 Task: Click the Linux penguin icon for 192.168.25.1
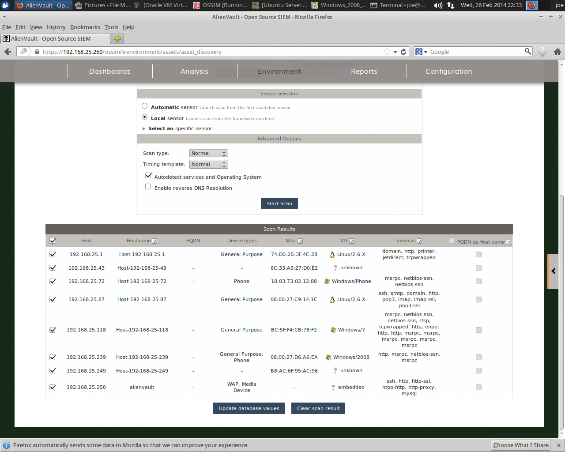pyautogui.click(x=332, y=255)
